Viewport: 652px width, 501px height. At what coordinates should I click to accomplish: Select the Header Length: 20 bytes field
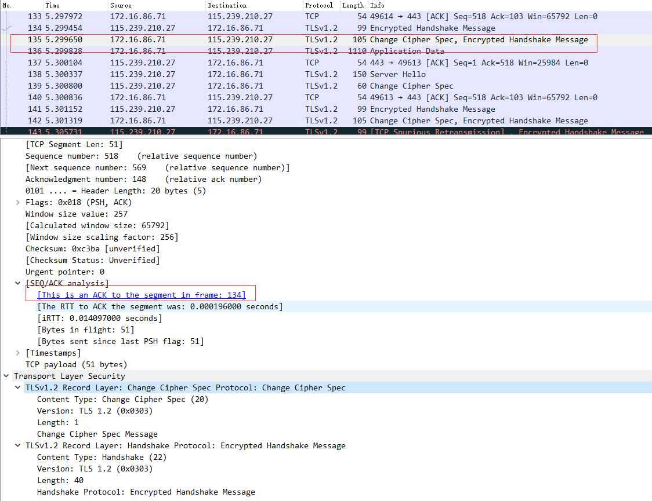coord(115,191)
